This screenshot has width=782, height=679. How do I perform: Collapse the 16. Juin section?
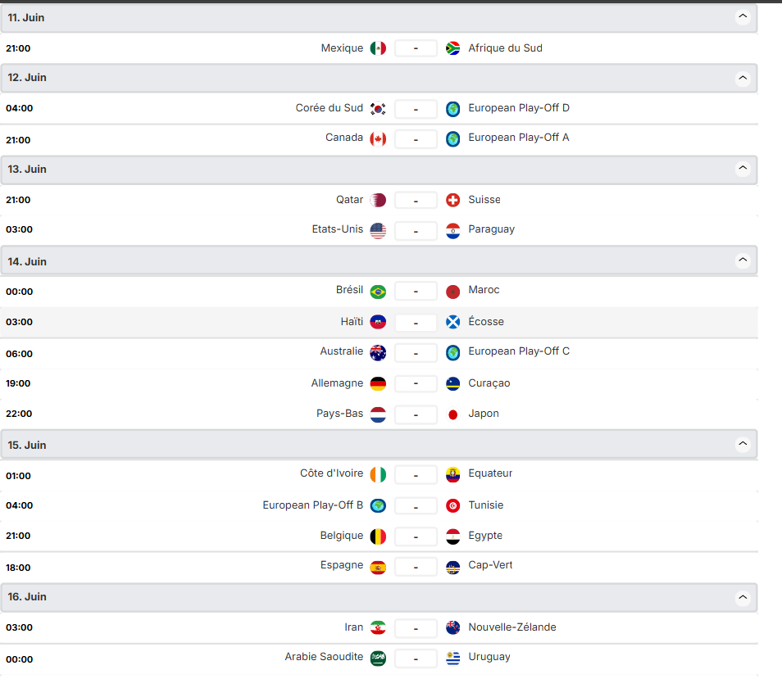click(743, 597)
